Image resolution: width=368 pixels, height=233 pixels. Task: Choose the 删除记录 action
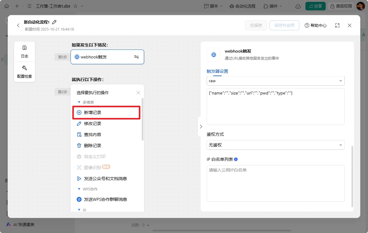92,146
